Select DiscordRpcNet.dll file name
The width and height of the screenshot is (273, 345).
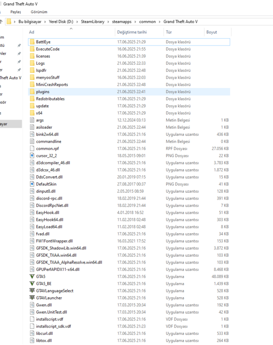[52, 206]
